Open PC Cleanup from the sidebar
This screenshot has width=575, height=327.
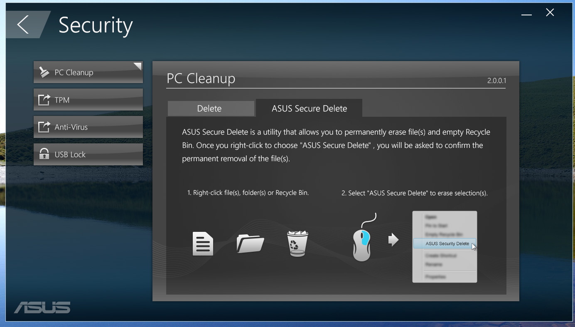pyautogui.click(x=88, y=72)
